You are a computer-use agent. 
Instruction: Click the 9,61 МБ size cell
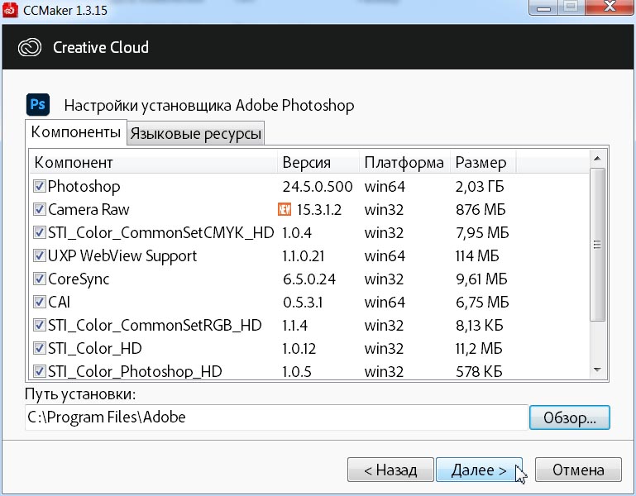pyautogui.click(x=481, y=279)
